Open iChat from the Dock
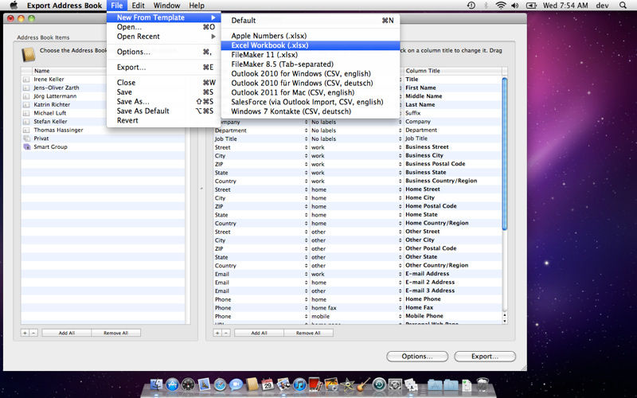The height and width of the screenshot is (398, 637). coord(236,384)
